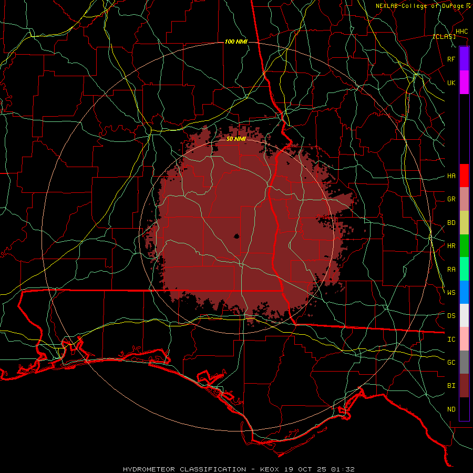Click the IC light pink legend swatch
Image resolution: width=473 pixels, height=473 pixels.
(464, 339)
